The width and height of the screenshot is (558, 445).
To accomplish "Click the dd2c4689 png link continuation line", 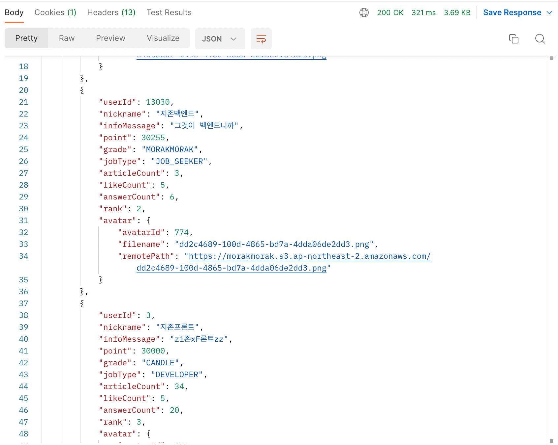I will tap(232, 268).
